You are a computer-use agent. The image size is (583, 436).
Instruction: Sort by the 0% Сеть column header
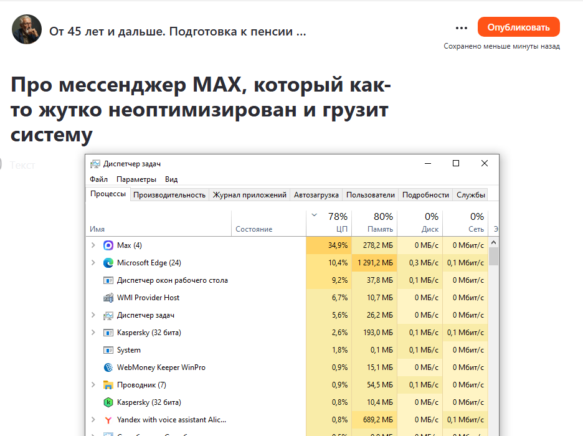[465, 224]
